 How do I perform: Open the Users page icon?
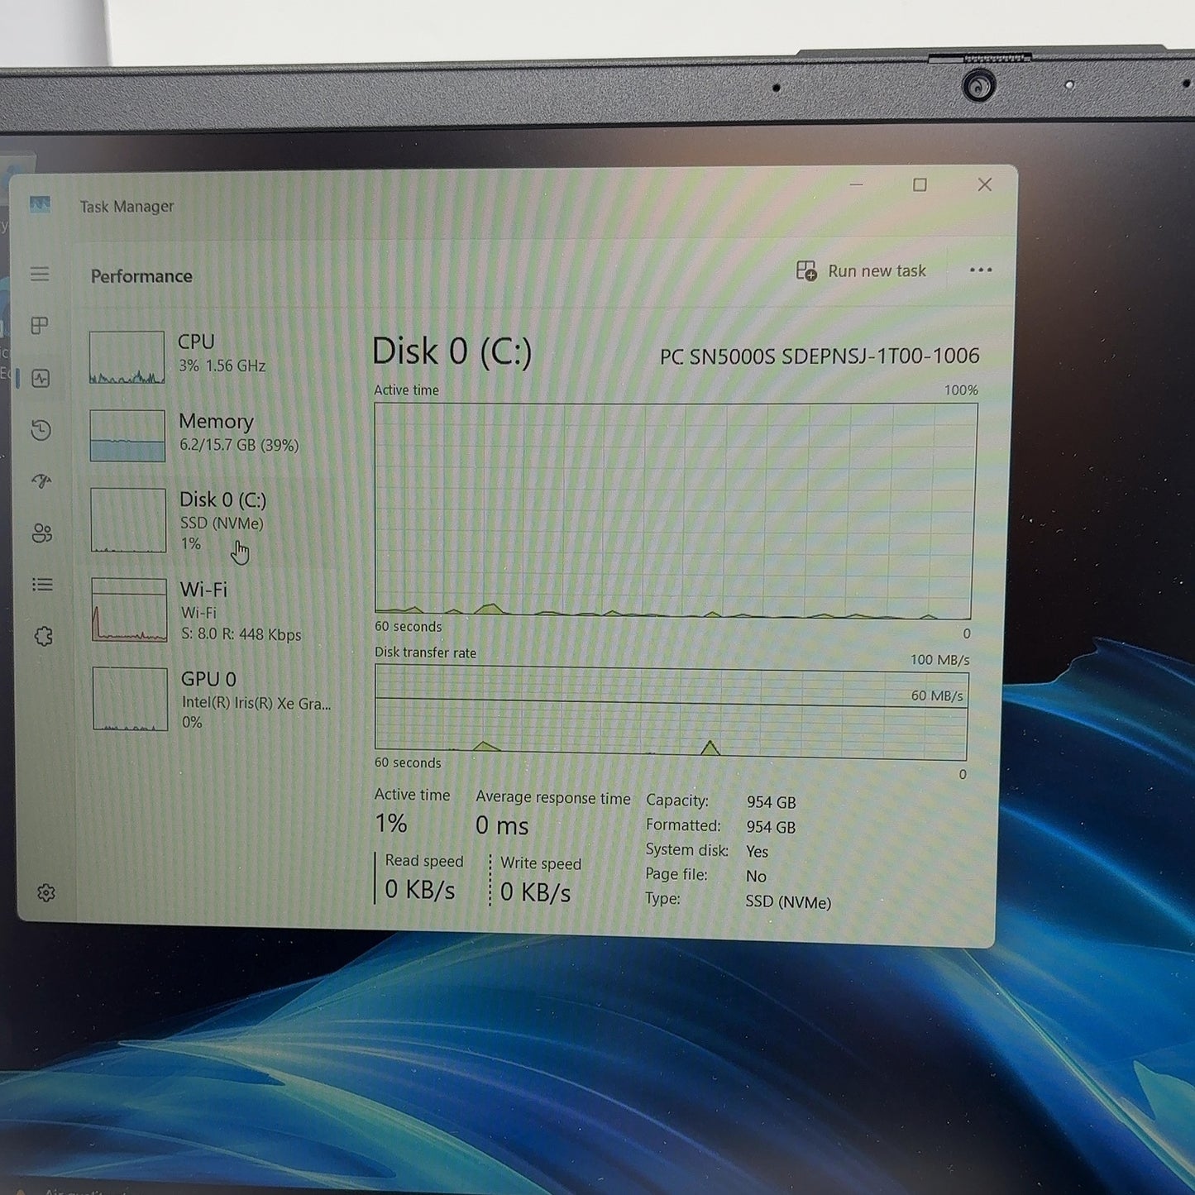tap(42, 533)
